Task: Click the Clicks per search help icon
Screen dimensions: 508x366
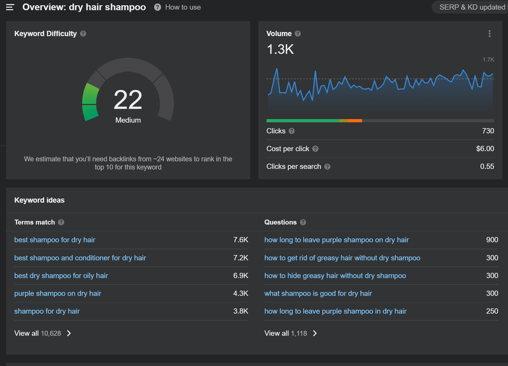Action: (327, 167)
